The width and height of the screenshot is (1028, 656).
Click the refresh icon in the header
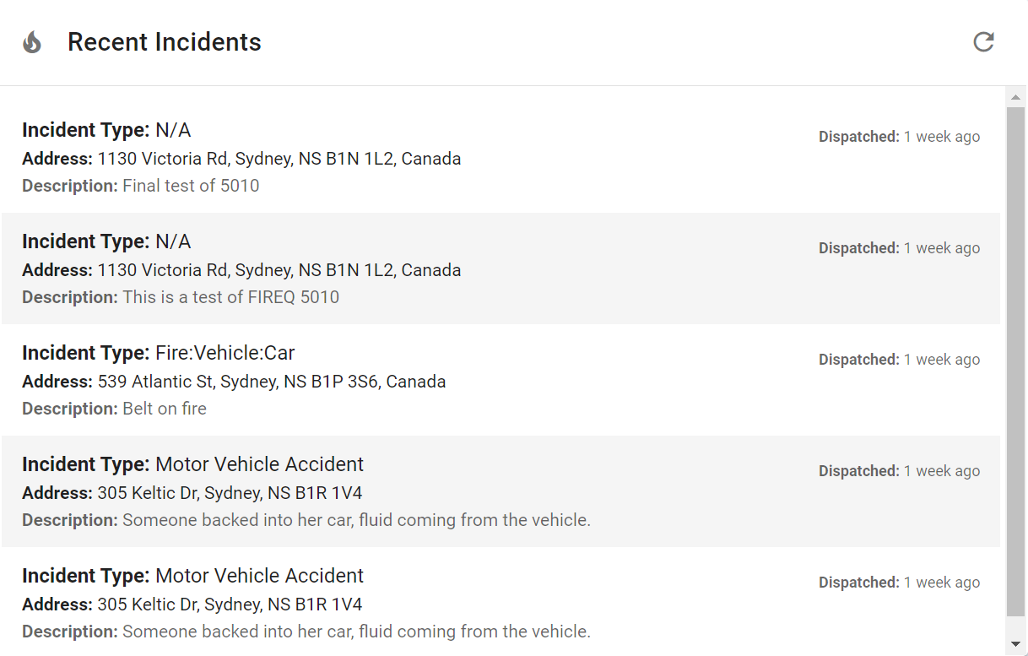[x=983, y=42]
